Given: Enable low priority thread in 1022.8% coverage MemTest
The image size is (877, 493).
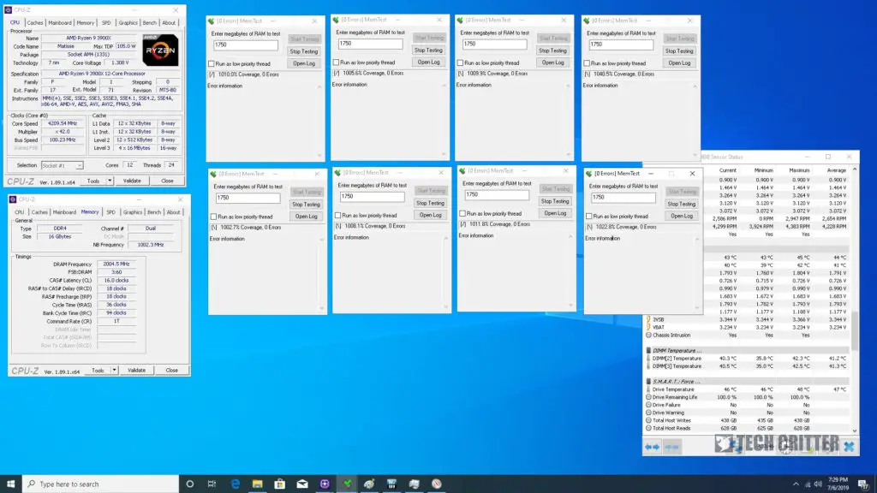Looking at the screenshot, I should [588, 217].
